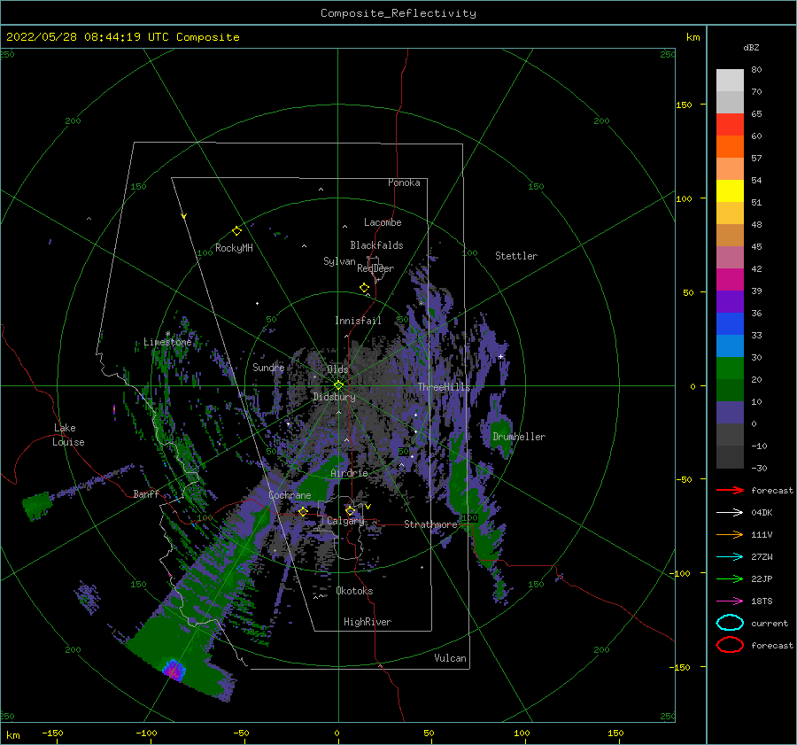Click the yellow diamond marker below RedDeer
This screenshot has height=745, width=797.
click(365, 288)
